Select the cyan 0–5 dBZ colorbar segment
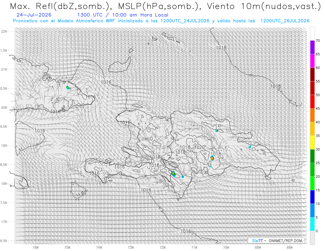 point(312,224)
